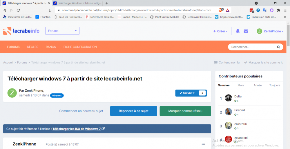Screen dimensions: 290x149
Task: Open Télécharger les ISO de Windows 7 link
Action: (79, 129)
